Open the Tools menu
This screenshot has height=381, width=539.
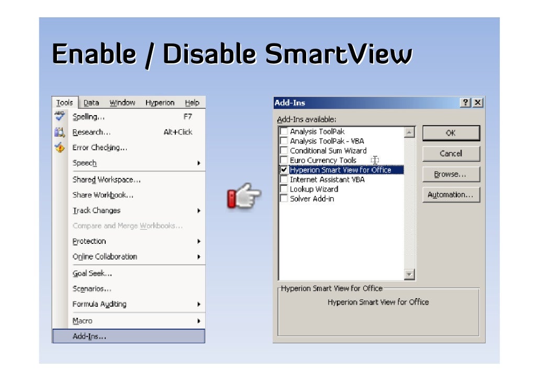click(x=64, y=103)
